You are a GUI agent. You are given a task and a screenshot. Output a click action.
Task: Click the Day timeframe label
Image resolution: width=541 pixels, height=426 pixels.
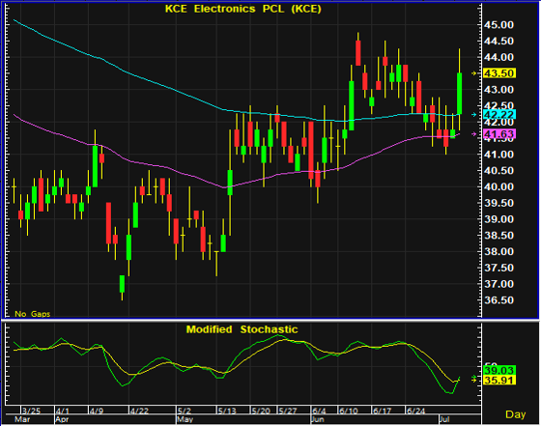516,414
